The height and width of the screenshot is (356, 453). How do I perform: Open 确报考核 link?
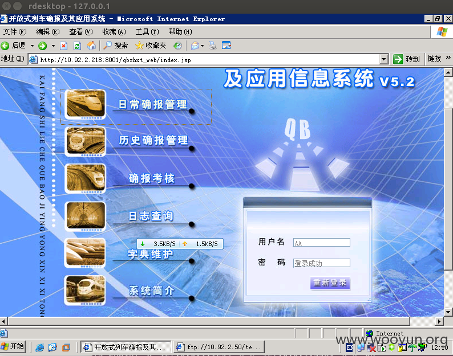pos(151,178)
